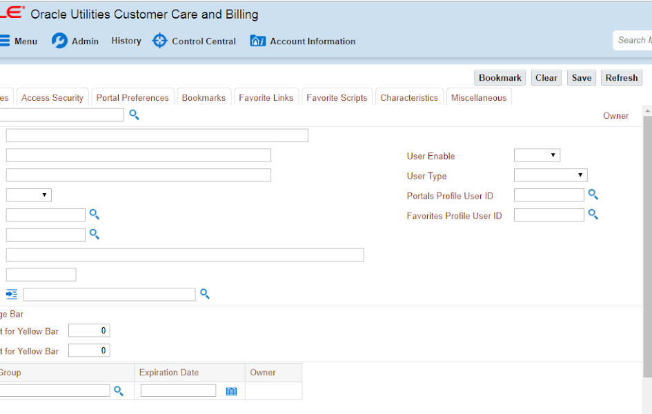
Task: Open the calendar picker for Expiration Date
Action: [x=231, y=391]
